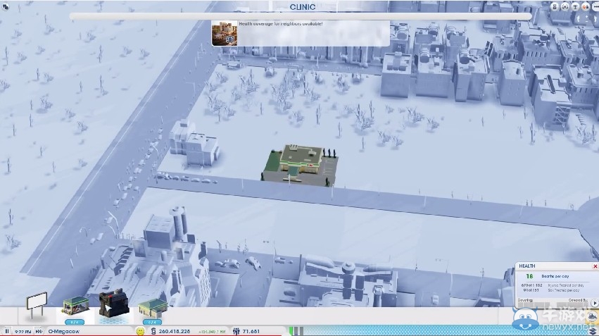The image size is (599, 336).
Task: Click the 71,681 population count
Action: point(251,331)
